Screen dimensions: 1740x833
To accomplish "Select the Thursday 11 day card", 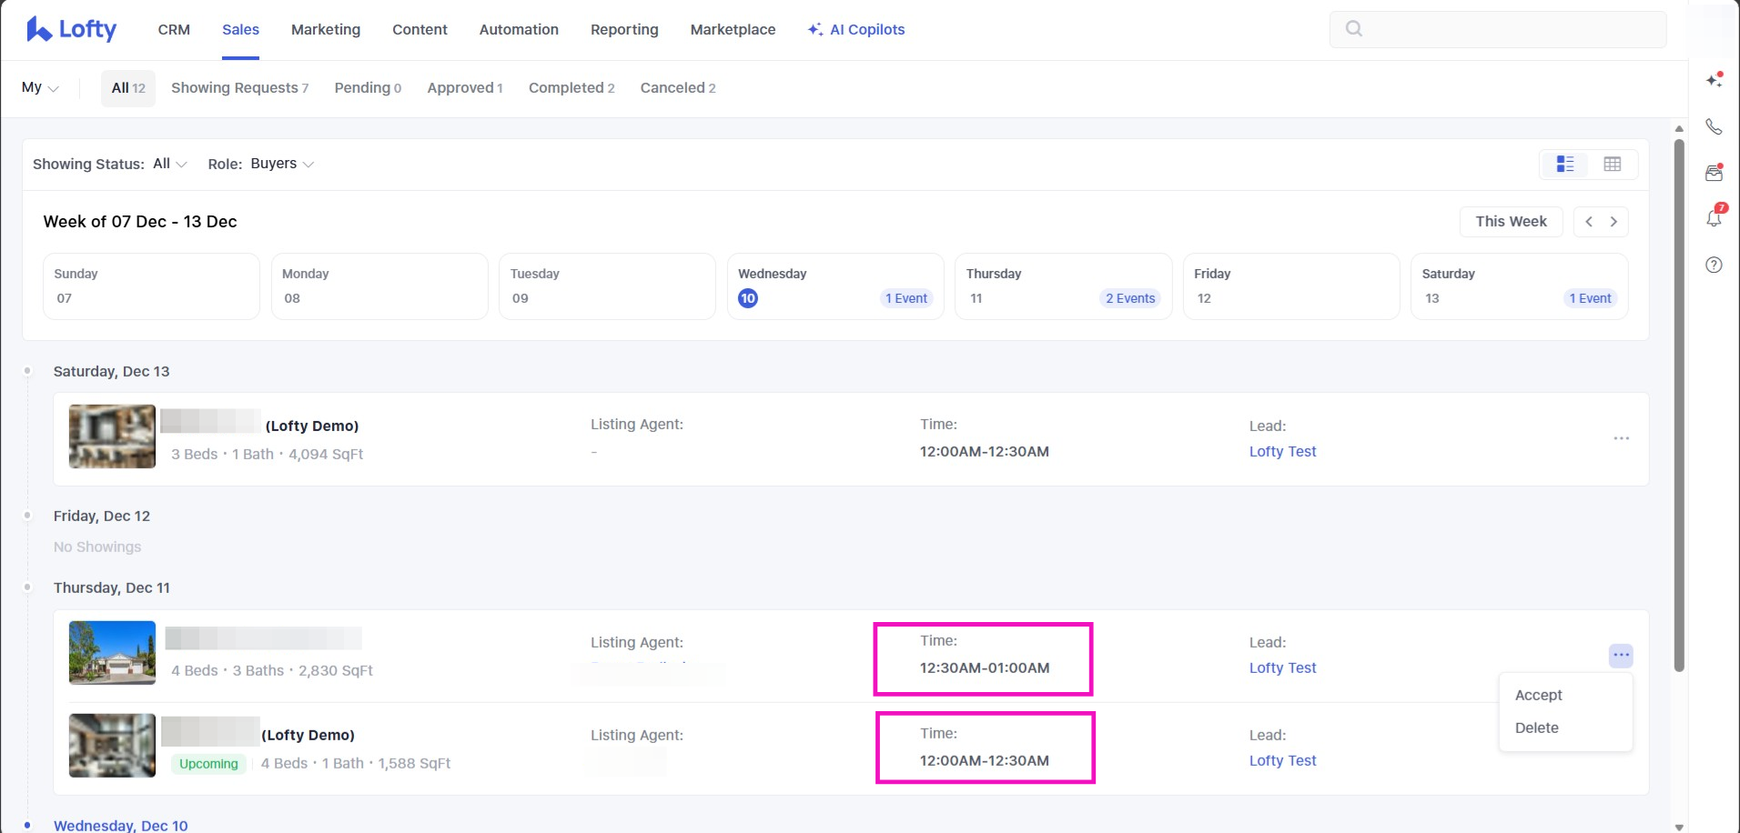I will 1063,286.
